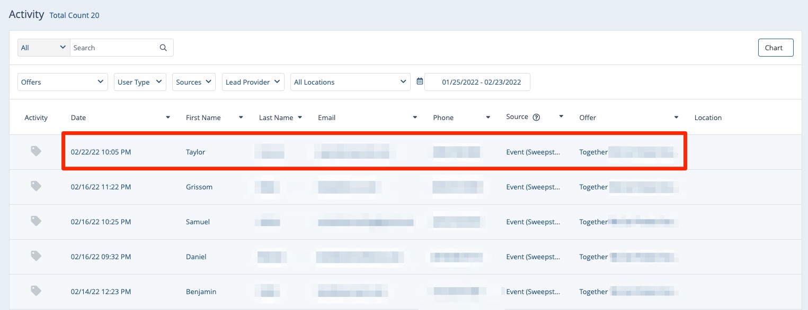This screenshot has height=310, width=808.
Task: Click the search magnifier icon
Action: coord(163,48)
